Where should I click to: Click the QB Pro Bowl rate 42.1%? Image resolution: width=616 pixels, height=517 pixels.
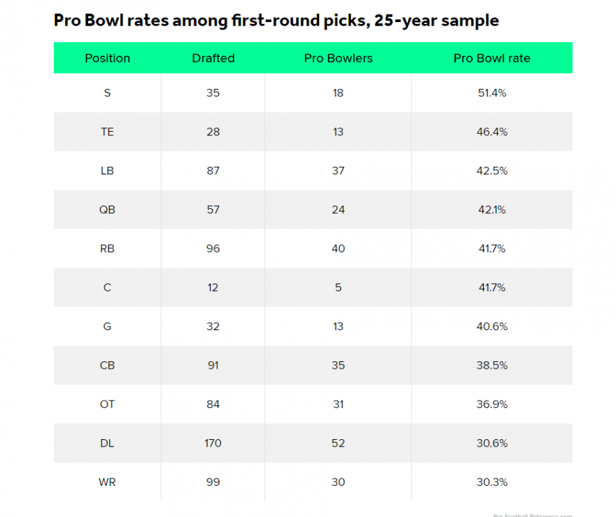click(492, 210)
